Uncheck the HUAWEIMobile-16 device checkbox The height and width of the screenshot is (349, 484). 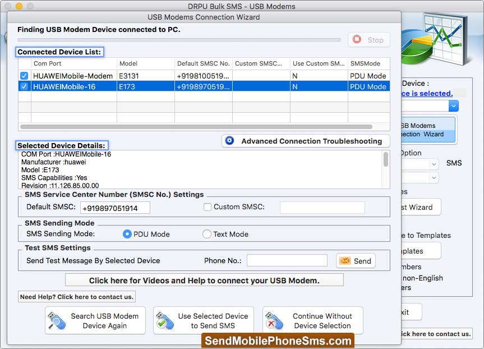click(x=24, y=86)
